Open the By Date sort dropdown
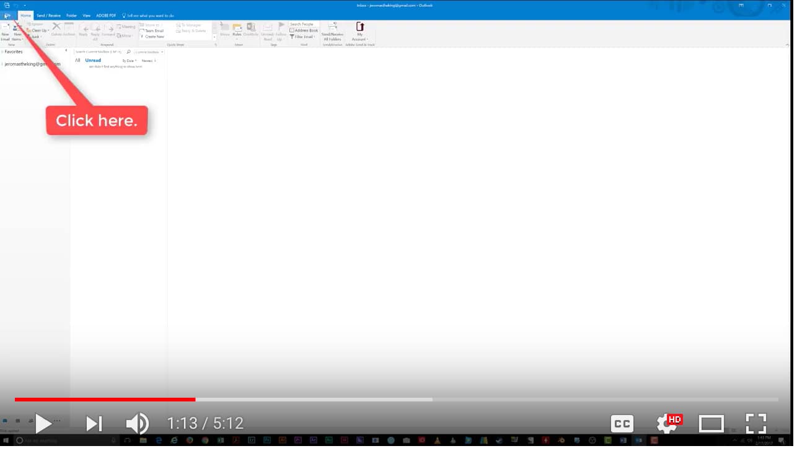Viewport: 797px width, 451px height. point(130,60)
